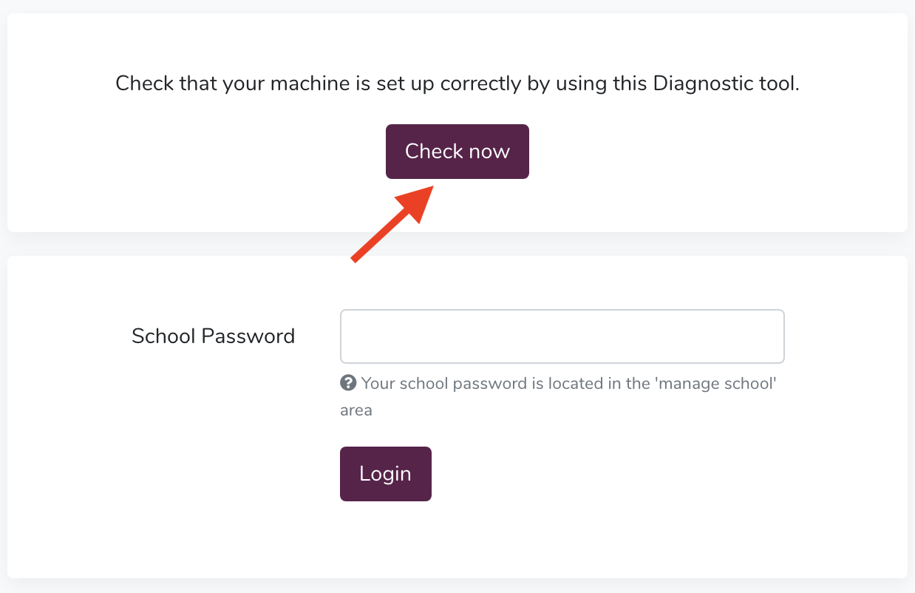Click the question mark help icon
This screenshot has height=593, width=915.
(x=347, y=383)
